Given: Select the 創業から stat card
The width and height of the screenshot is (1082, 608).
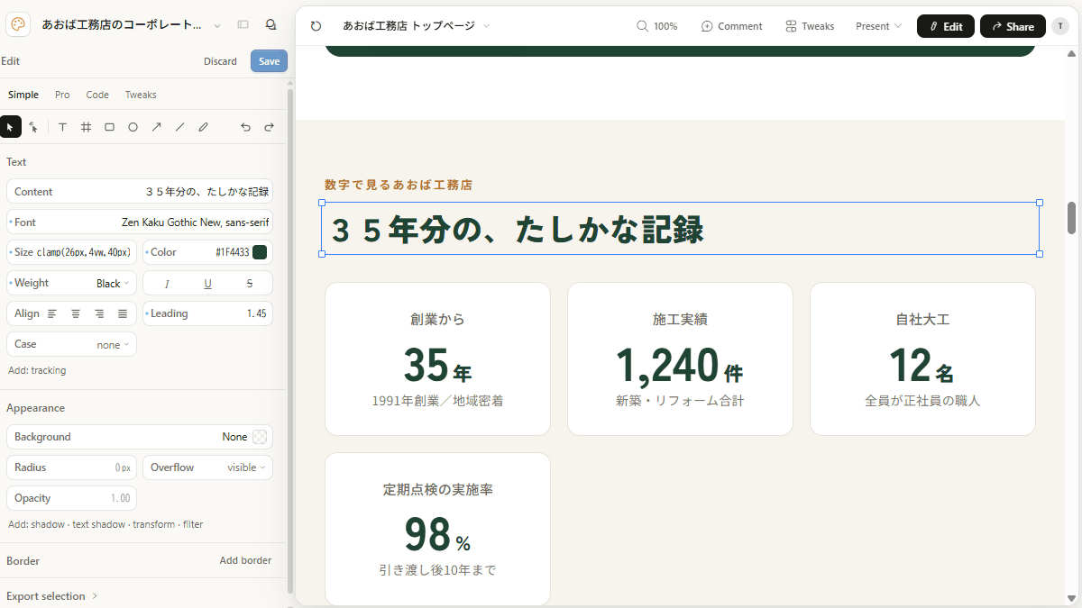Looking at the screenshot, I should pyautogui.click(x=437, y=358).
